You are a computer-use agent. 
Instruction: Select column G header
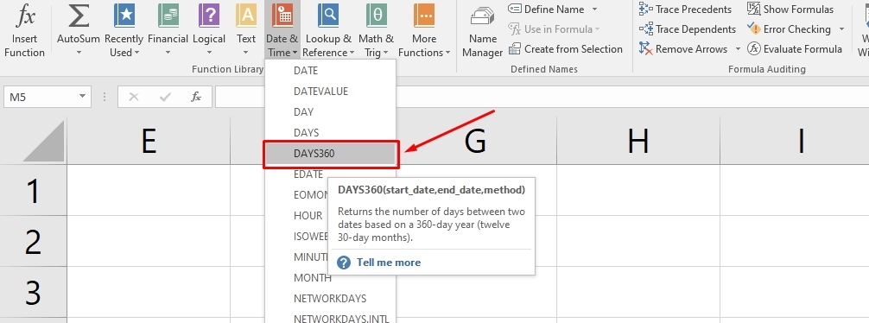pos(475,142)
